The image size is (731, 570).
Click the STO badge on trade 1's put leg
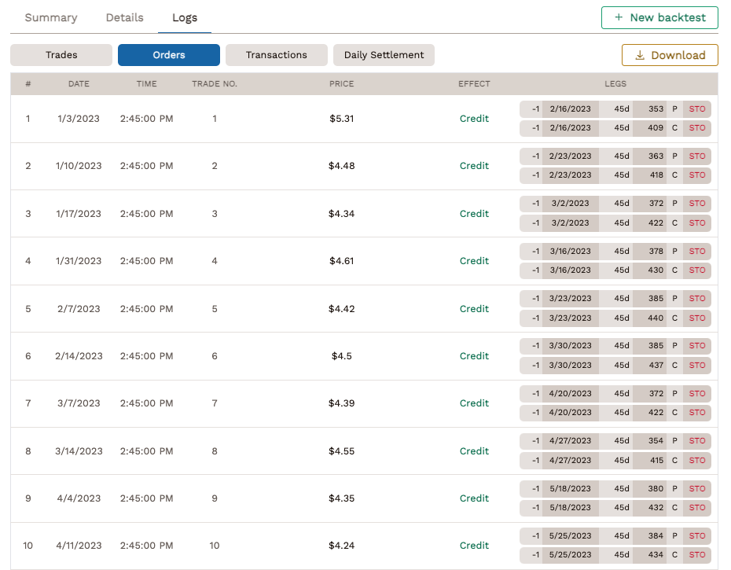[x=696, y=108]
